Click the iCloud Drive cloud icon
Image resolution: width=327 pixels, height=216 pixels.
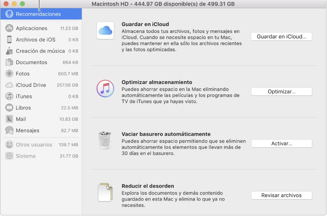[8, 85]
